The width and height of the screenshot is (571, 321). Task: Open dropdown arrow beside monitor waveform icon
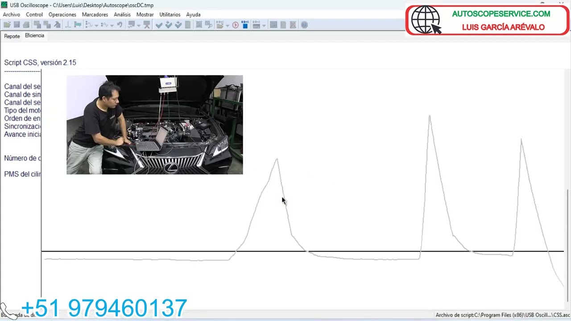(x=139, y=25)
